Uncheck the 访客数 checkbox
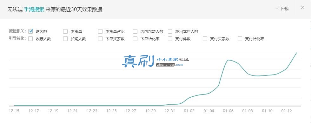Image resolution: width=311 pixels, height=123 pixels. pyautogui.click(x=30, y=31)
